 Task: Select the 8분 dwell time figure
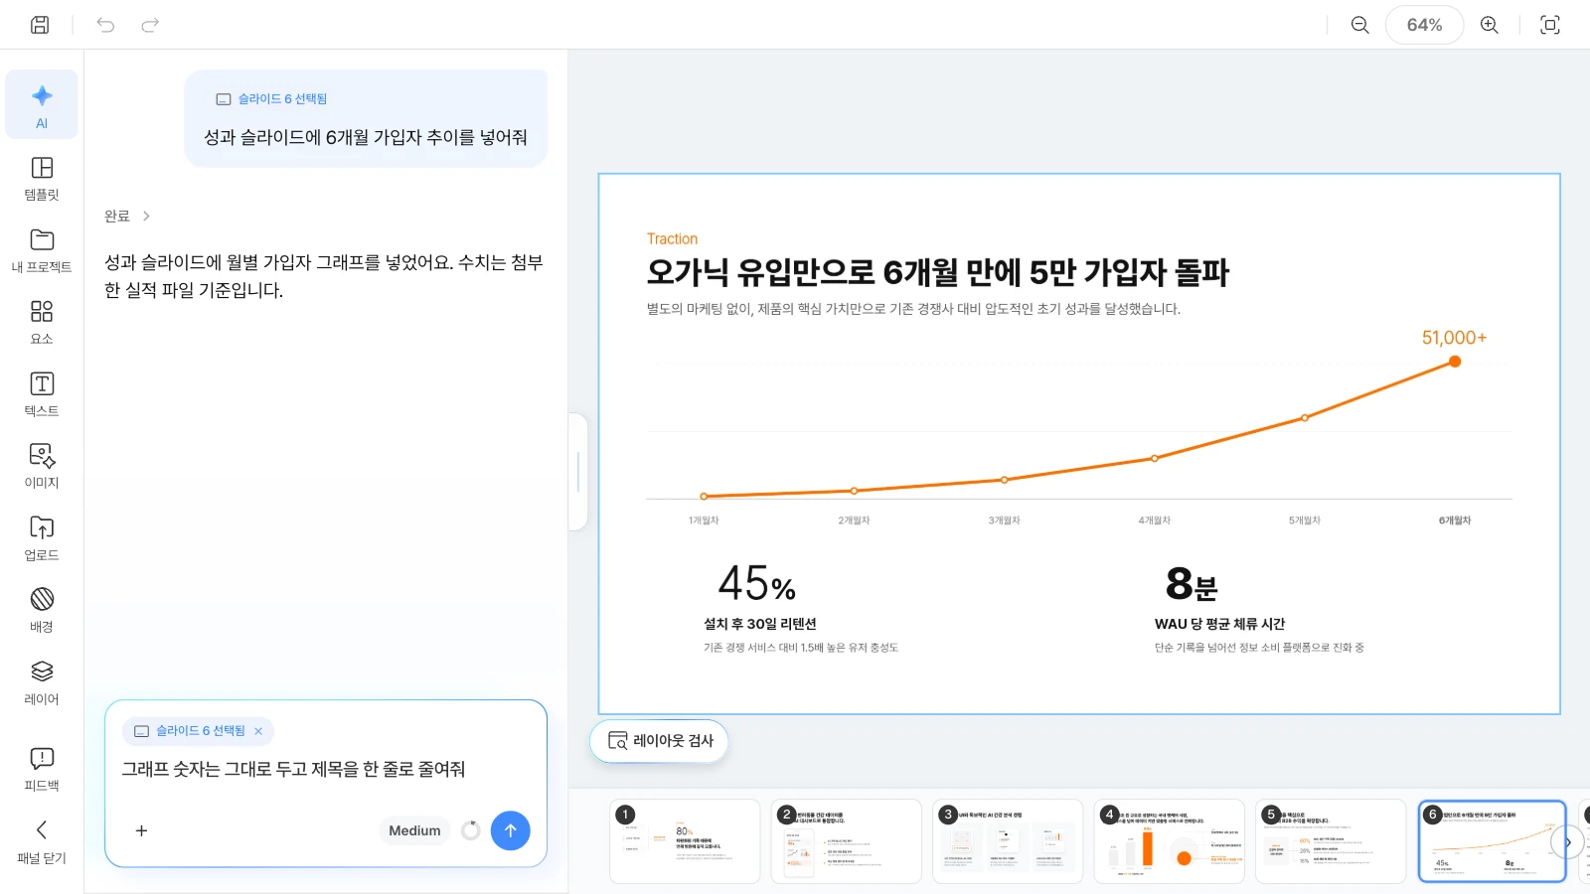click(1192, 583)
